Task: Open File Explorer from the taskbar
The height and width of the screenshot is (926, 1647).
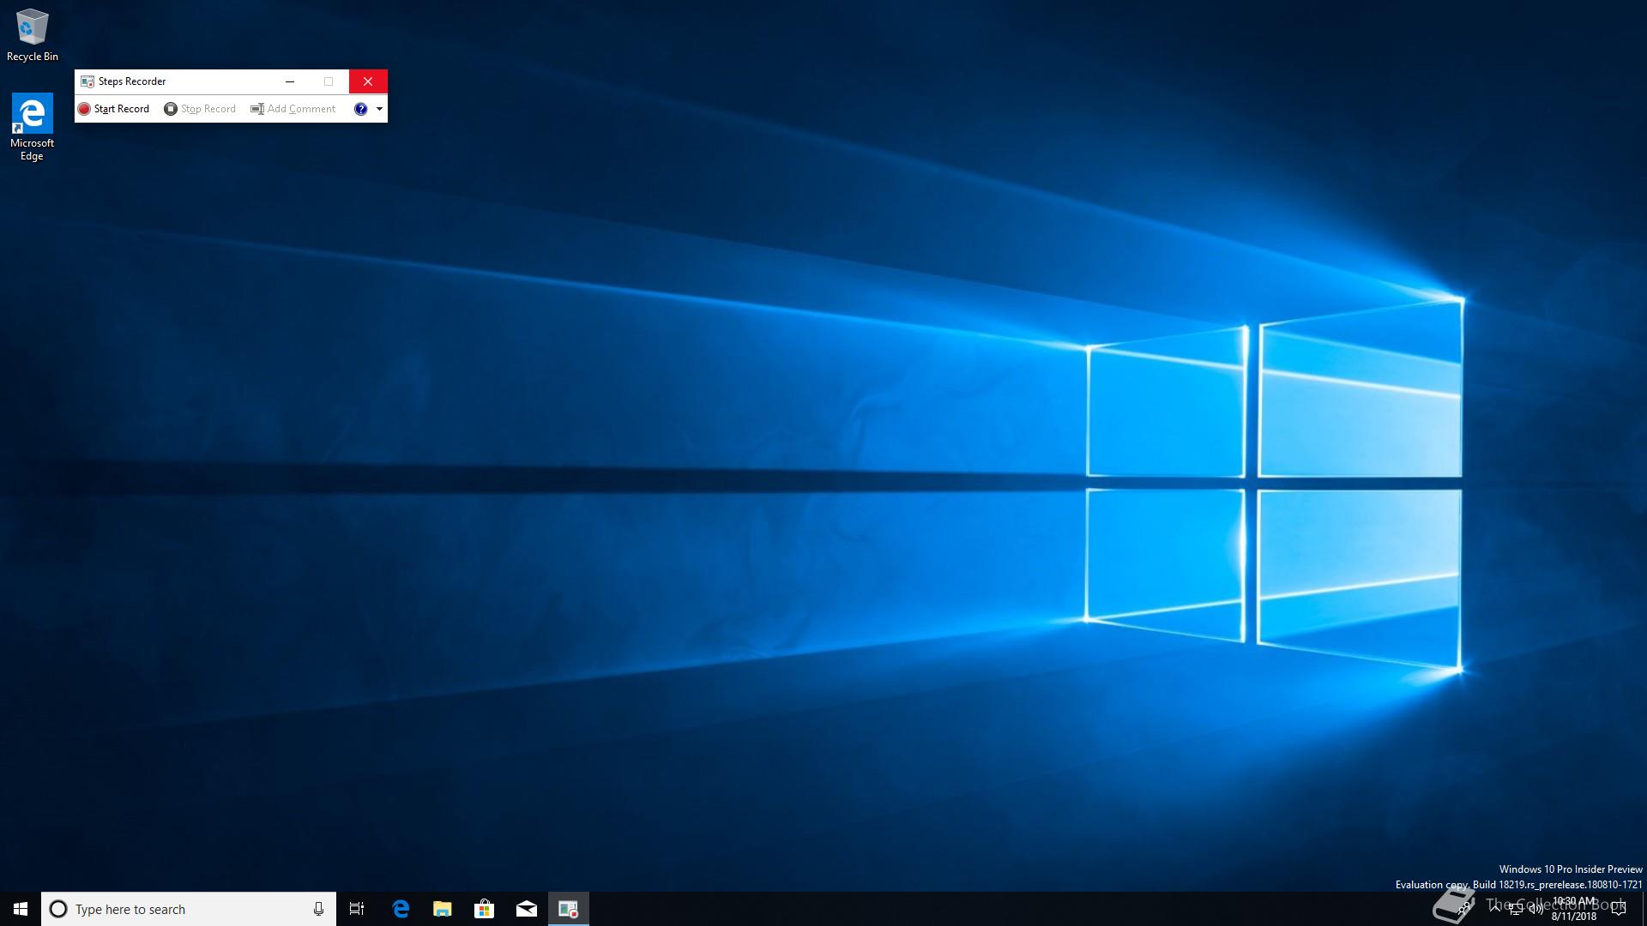Action: click(x=443, y=909)
